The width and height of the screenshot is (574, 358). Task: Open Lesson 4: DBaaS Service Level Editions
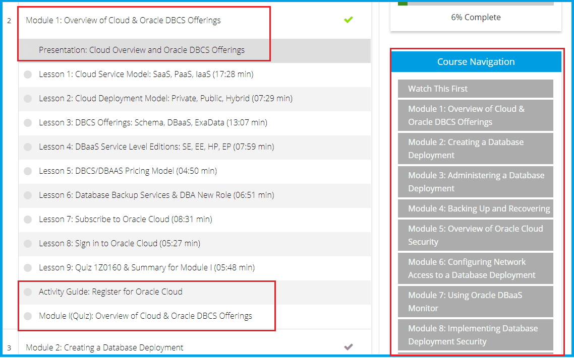click(156, 147)
